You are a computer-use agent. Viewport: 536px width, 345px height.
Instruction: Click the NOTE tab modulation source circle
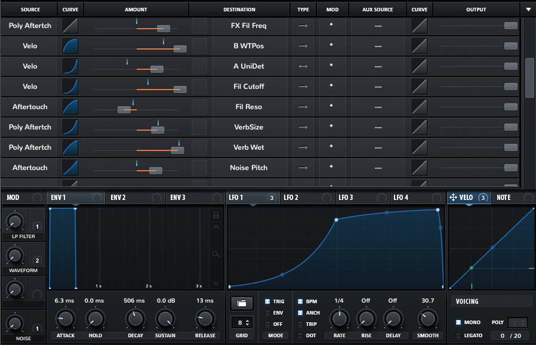(x=528, y=198)
